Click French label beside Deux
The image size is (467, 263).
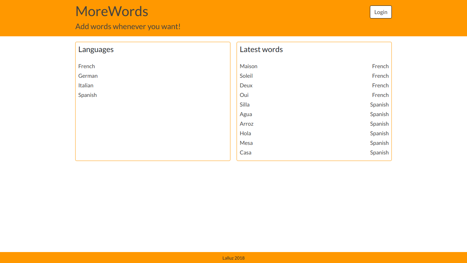point(380,85)
